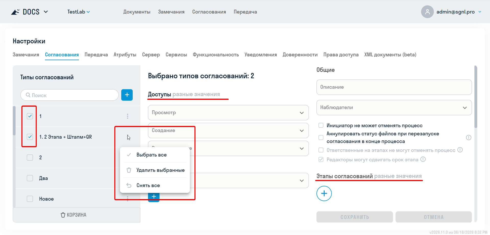Toggle Редакторы могут сдвигать срок этапа

[x=321, y=160]
